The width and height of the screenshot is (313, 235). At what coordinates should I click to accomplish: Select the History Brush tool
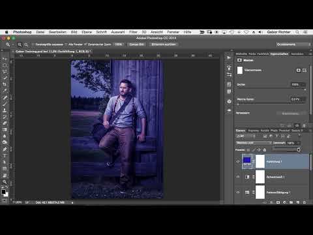5,117
